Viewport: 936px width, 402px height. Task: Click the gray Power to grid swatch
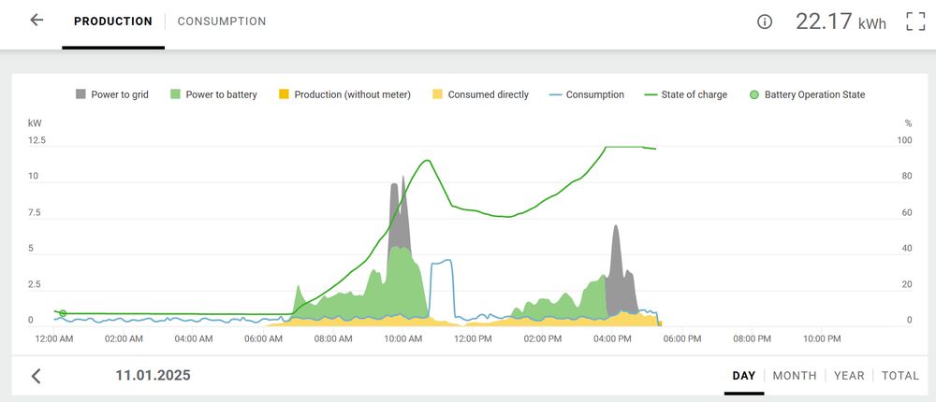[x=80, y=94]
